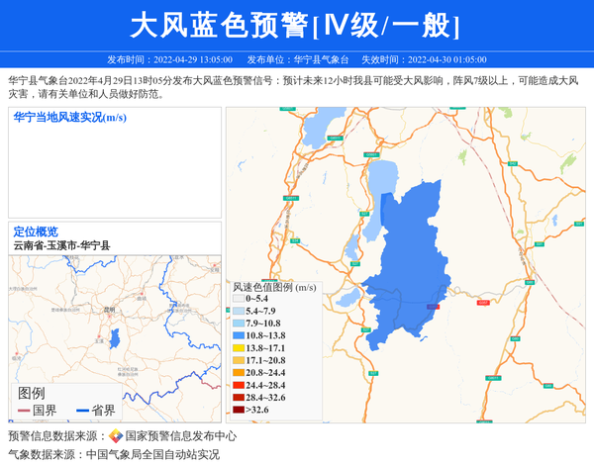594x466 pixels.
Task: Select the 10.8~13.8 blue legend swatch
Action: coord(238,336)
